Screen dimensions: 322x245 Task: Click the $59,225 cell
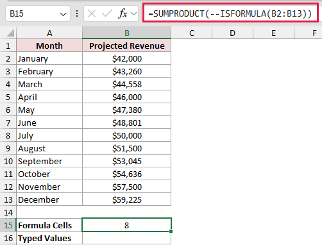click(x=127, y=199)
